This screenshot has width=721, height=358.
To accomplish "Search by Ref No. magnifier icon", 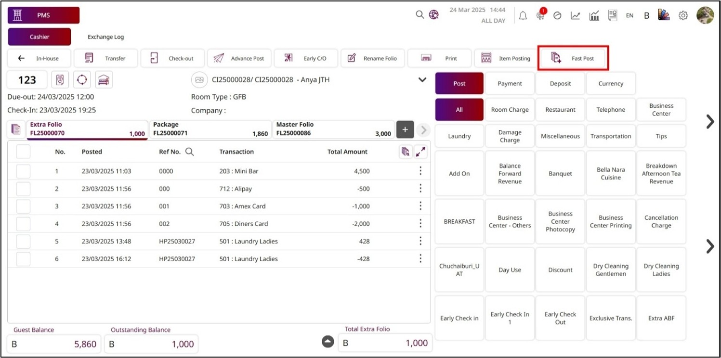I will click(x=190, y=152).
